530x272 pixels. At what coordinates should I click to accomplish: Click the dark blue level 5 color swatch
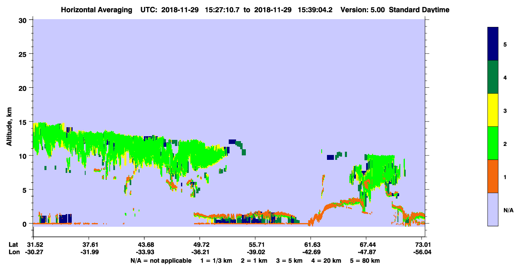pos(493,44)
